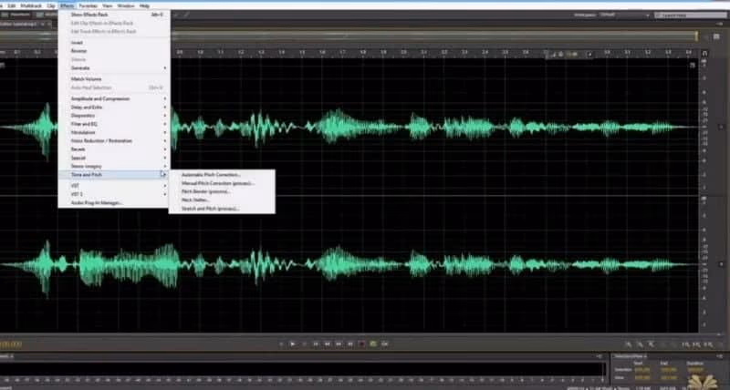
Task: Click the Play button in transport controls
Action: 292,344
